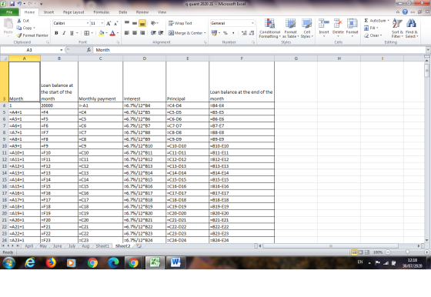The width and height of the screenshot is (431, 297).
Task: Open Format as Table gallery
Action: coord(290,28)
